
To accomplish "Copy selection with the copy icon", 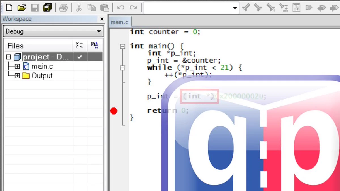I will pos(92,7).
